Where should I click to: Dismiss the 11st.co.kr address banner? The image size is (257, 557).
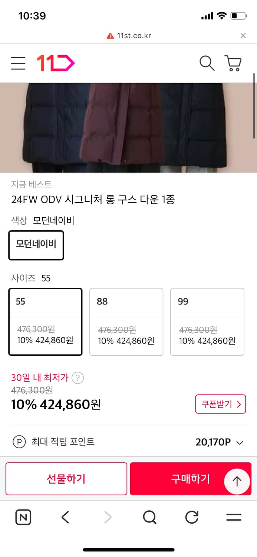point(243,35)
